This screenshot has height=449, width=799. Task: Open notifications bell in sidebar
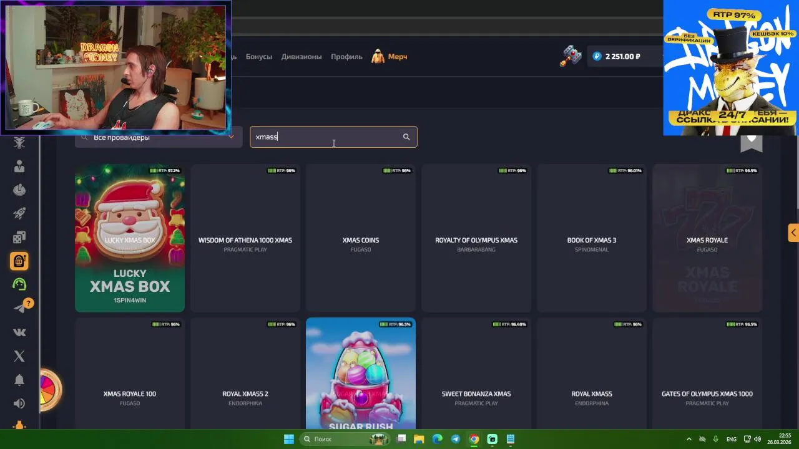coord(19,380)
